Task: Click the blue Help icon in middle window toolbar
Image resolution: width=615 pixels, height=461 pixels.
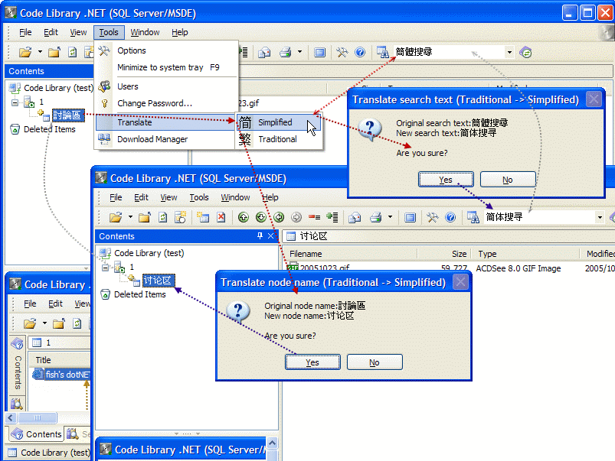Action: click(450, 217)
